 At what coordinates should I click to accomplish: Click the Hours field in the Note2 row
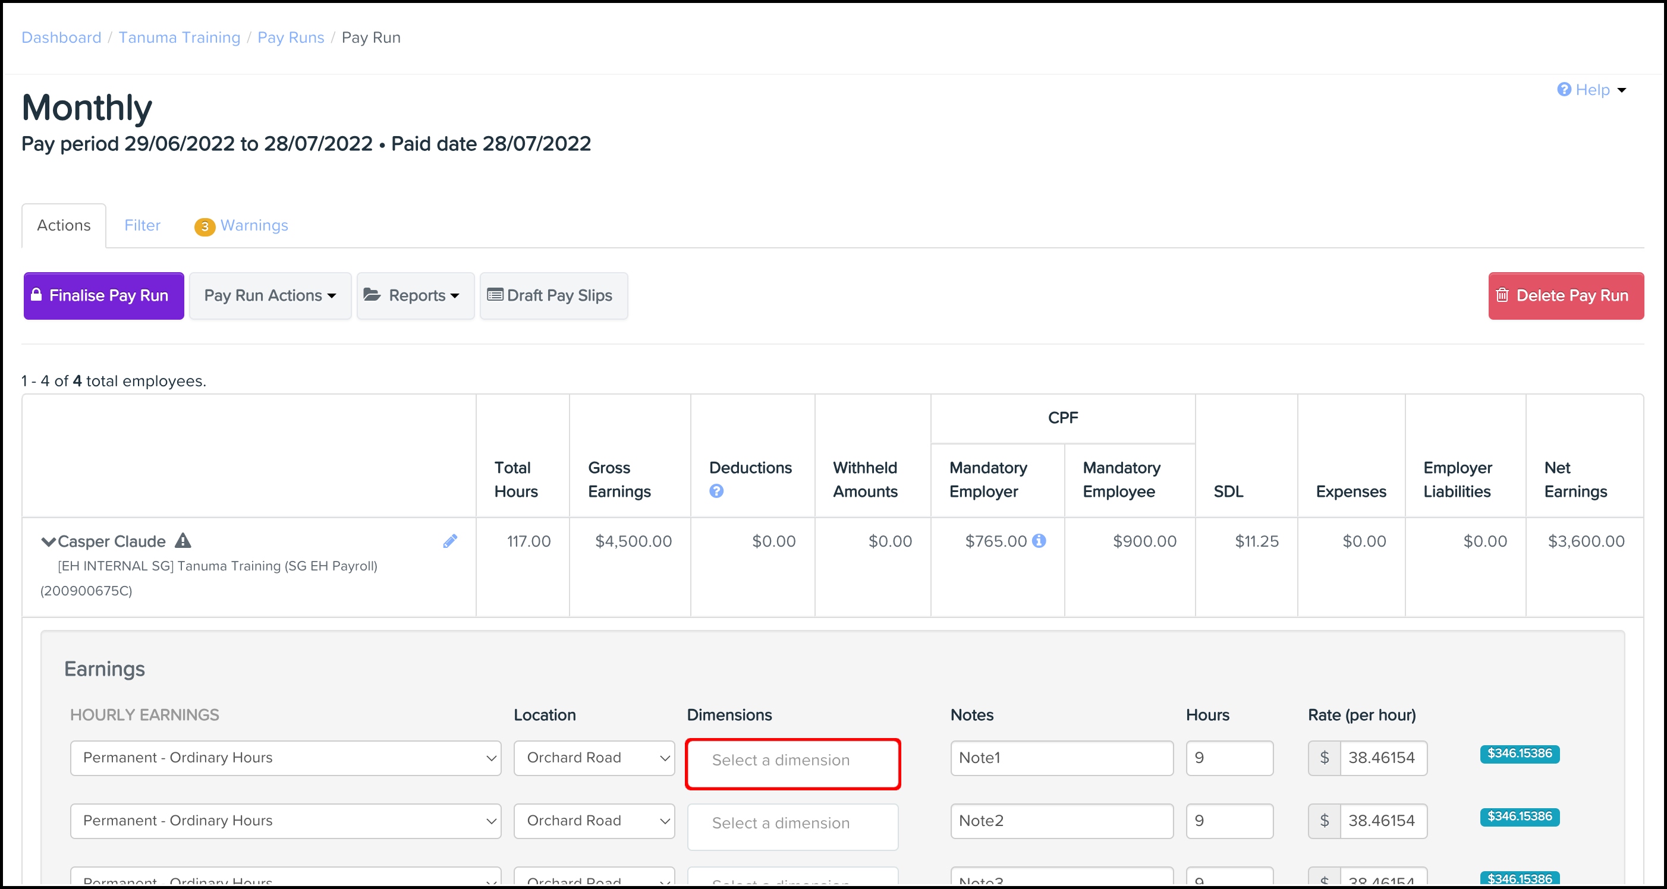click(x=1229, y=821)
